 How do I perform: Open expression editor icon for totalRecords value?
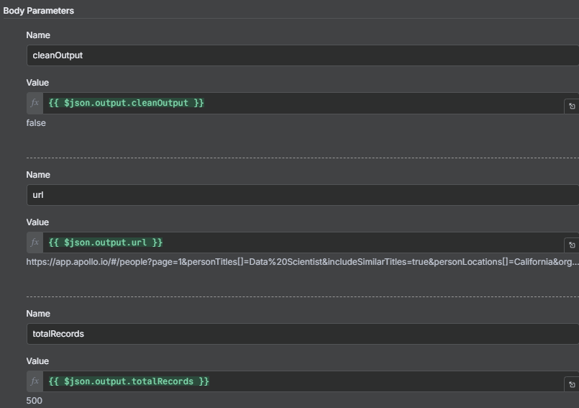click(x=572, y=384)
